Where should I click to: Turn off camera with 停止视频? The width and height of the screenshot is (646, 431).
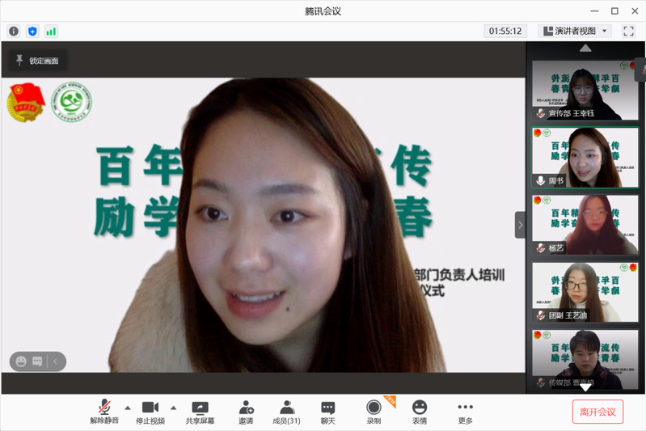point(150,412)
